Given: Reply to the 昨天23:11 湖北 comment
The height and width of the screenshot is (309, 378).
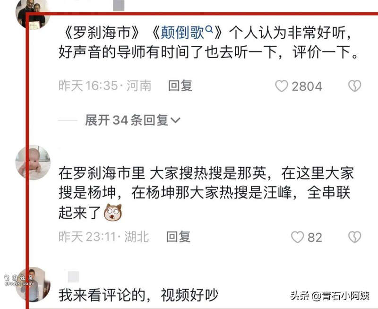Looking at the screenshot, I should tap(178, 237).
